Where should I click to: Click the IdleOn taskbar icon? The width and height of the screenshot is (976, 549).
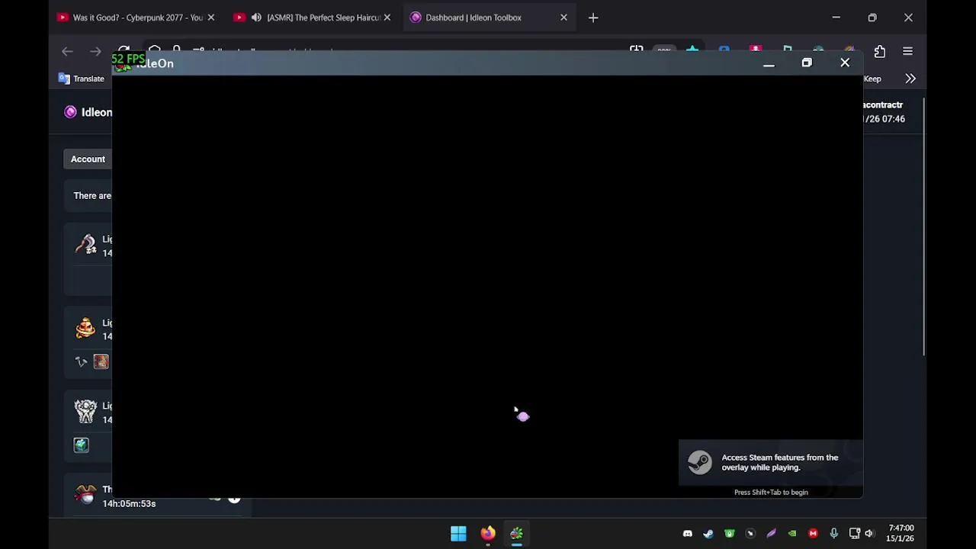point(517,534)
